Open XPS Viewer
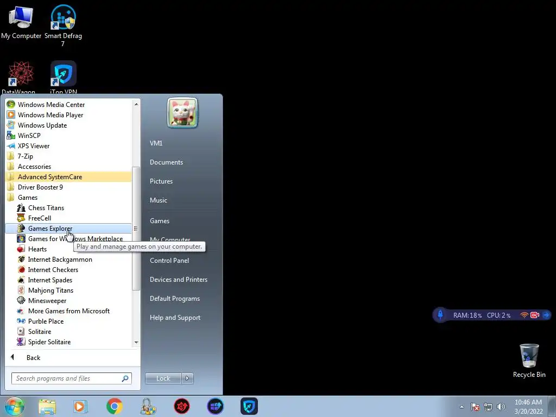The width and height of the screenshot is (556, 417). [x=68, y=146]
